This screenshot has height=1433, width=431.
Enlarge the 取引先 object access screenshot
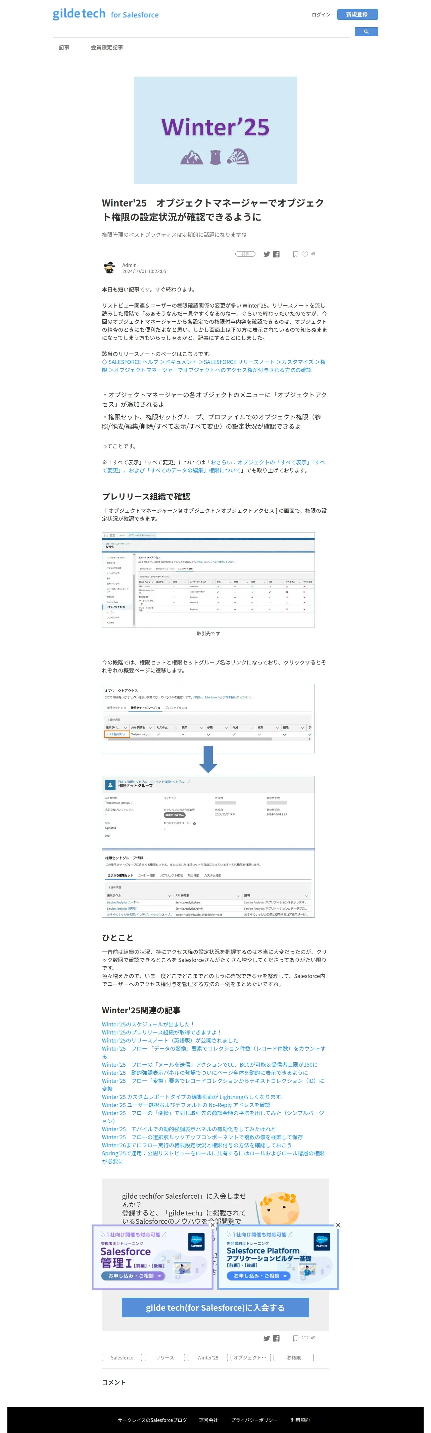[x=208, y=580]
